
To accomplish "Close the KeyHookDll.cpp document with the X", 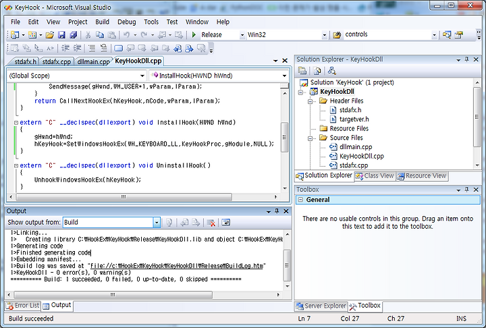I will (x=285, y=61).
